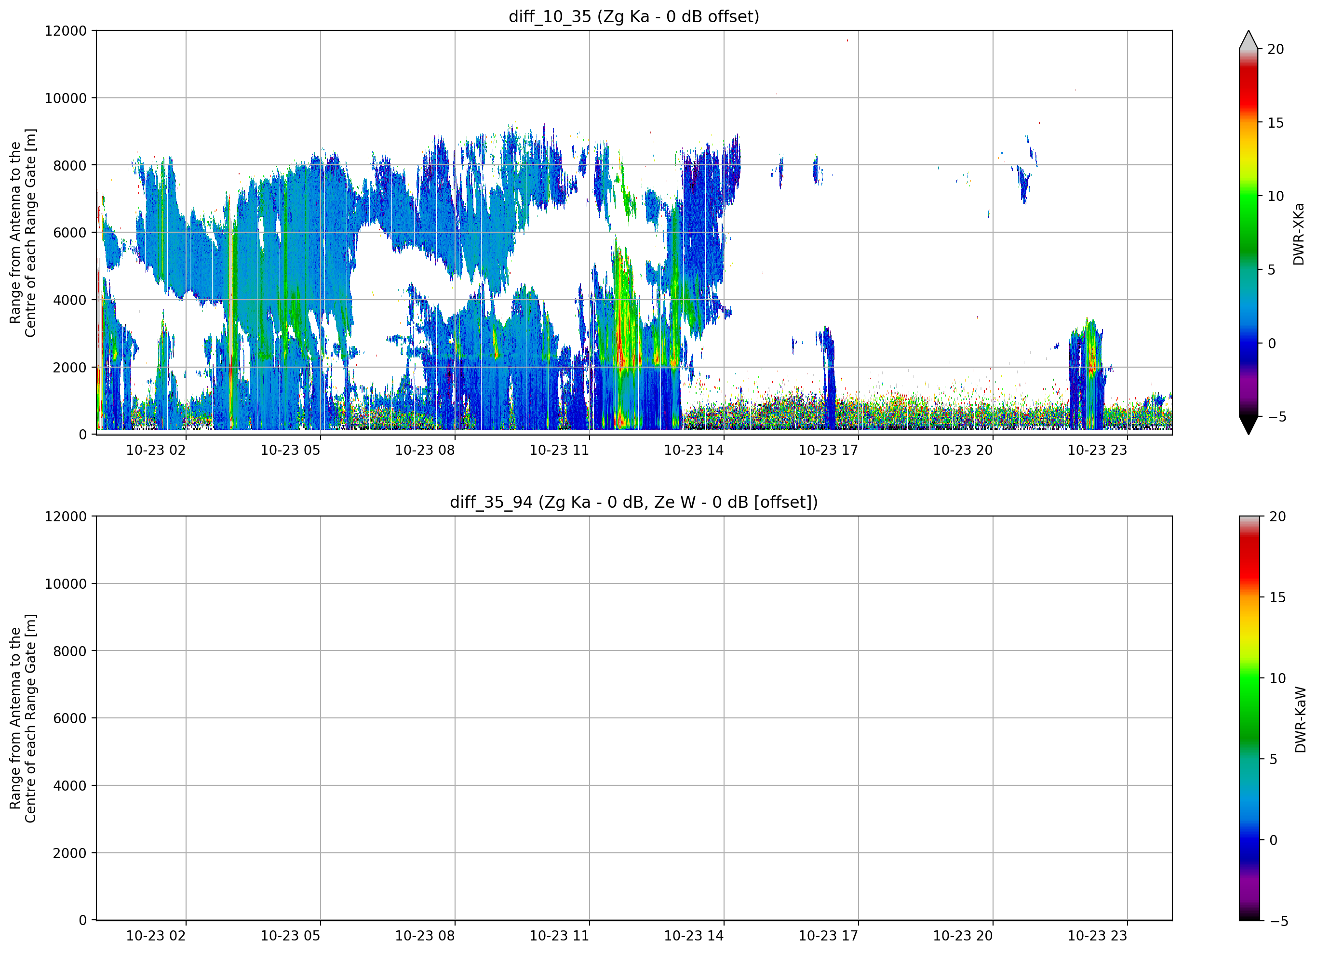This screenshot has height=953, width=1317.
Task: Click the "0" tick on the DWR-XKa colorbar
Action: pos(1271,344)
